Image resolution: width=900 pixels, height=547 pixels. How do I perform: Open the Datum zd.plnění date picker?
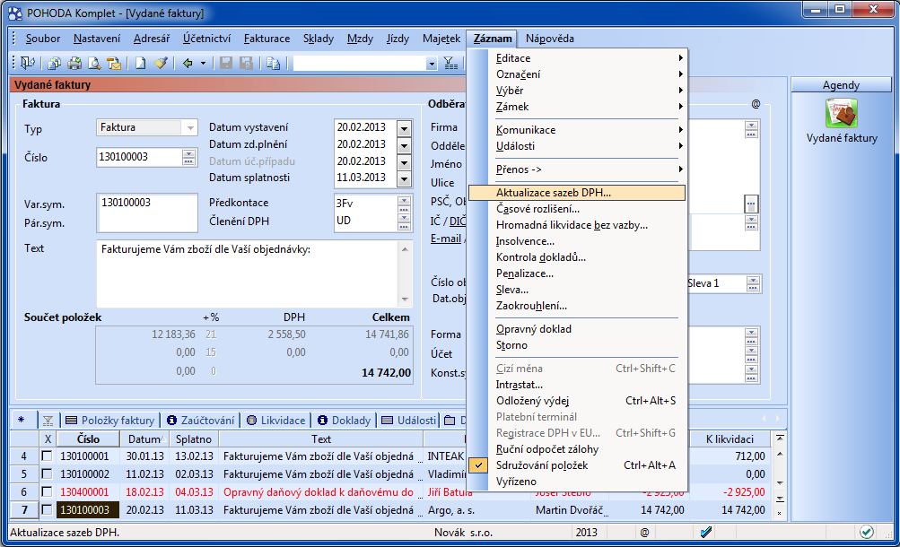(404, 145)
